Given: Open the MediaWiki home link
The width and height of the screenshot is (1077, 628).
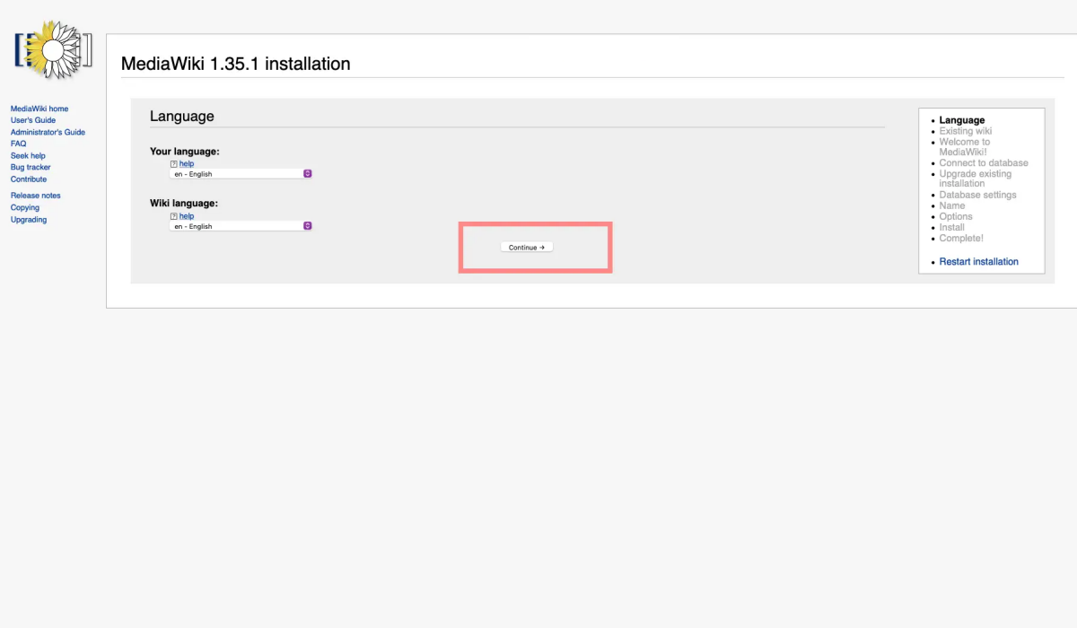Looking at the screenshot, I should (x=39, y=109).
